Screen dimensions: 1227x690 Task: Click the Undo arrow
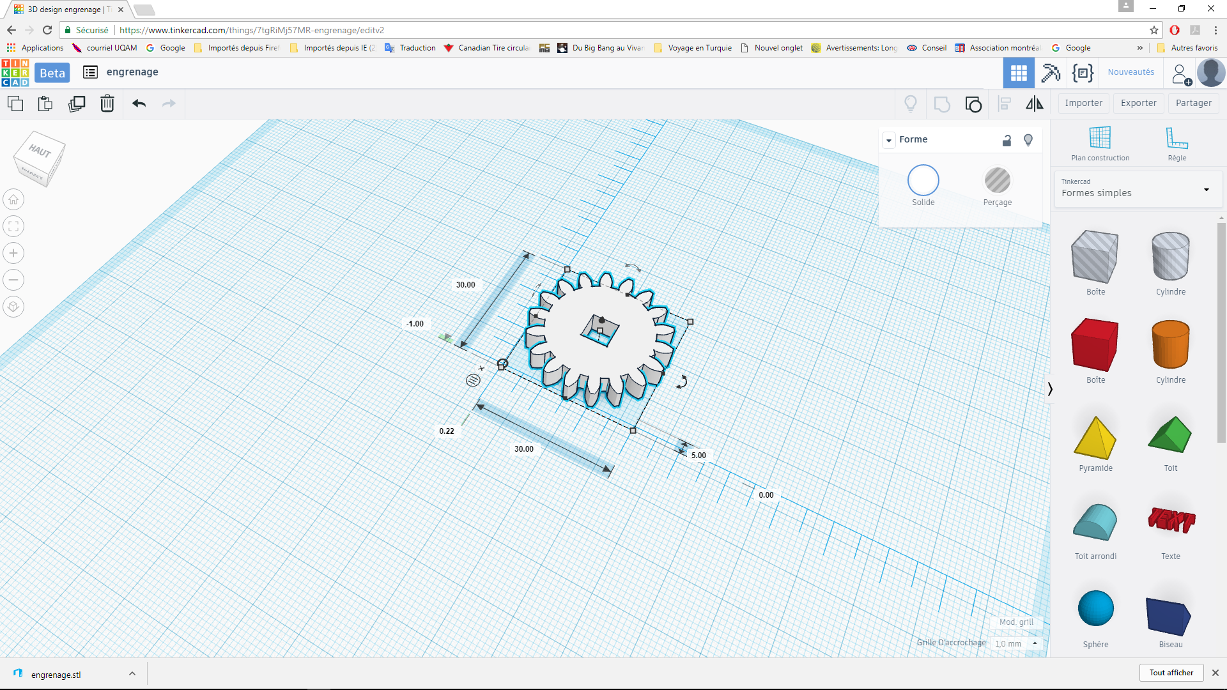[x=139, y=103]
